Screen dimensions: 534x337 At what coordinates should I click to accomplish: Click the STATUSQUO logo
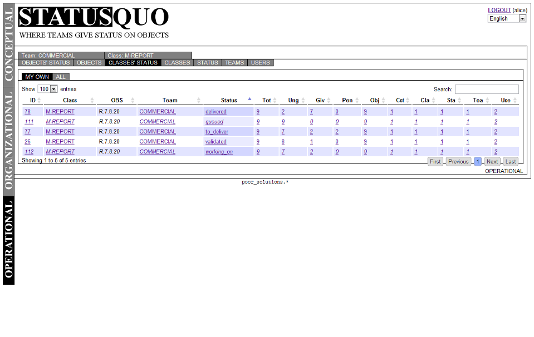tap(92, 18)
